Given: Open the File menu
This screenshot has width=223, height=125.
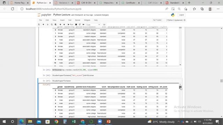Looking at the screenshot, I should click(40, 20).
